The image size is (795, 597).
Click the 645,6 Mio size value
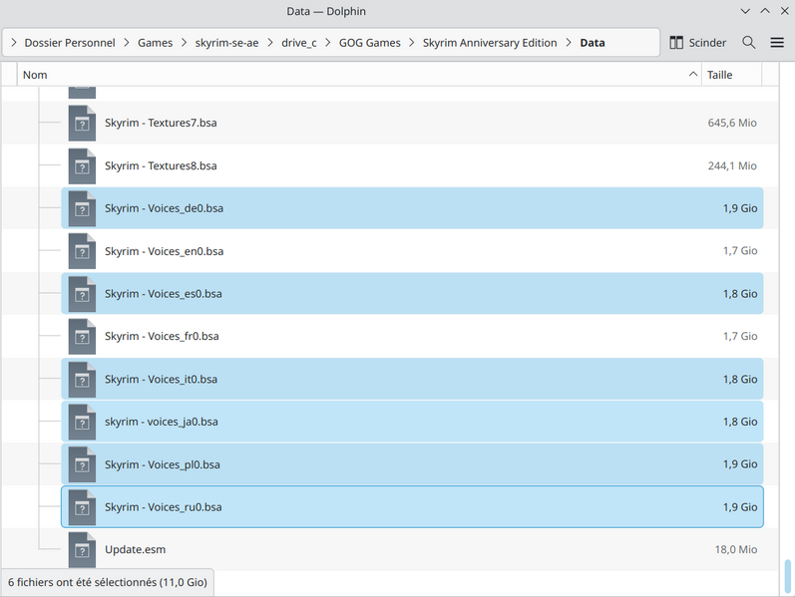(x=732, y=123)
